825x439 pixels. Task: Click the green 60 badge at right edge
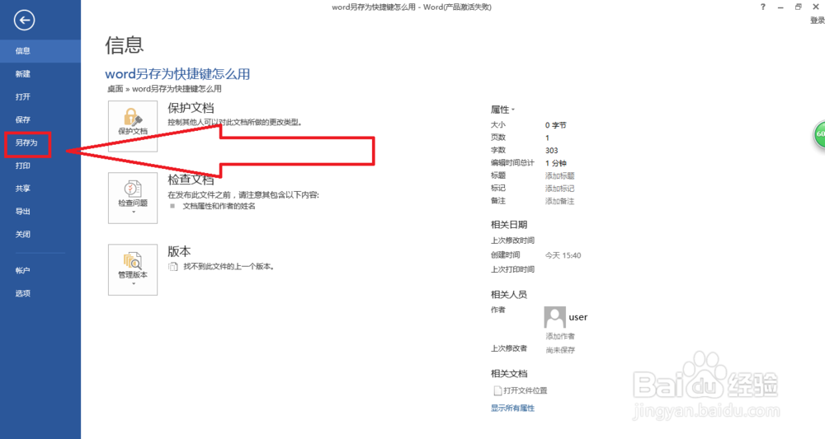pyautogui.click(x=820, y=134)
